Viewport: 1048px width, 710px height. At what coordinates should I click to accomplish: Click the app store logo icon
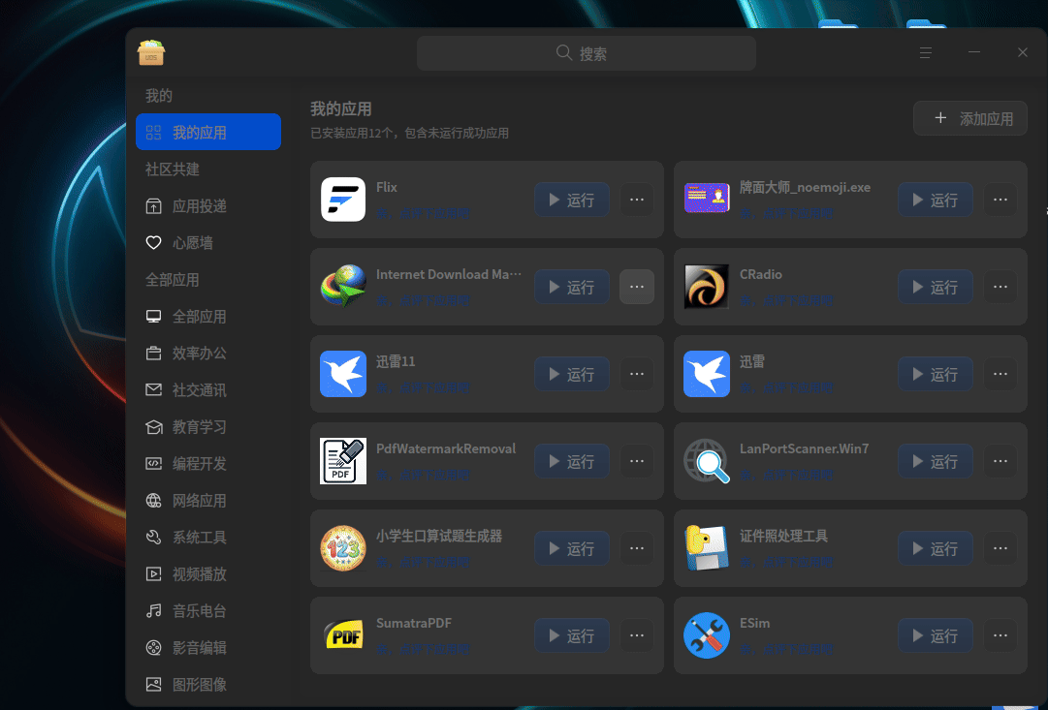151,52
